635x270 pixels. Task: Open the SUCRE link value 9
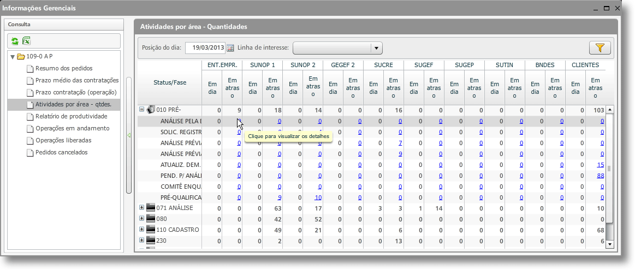[400, 154]
